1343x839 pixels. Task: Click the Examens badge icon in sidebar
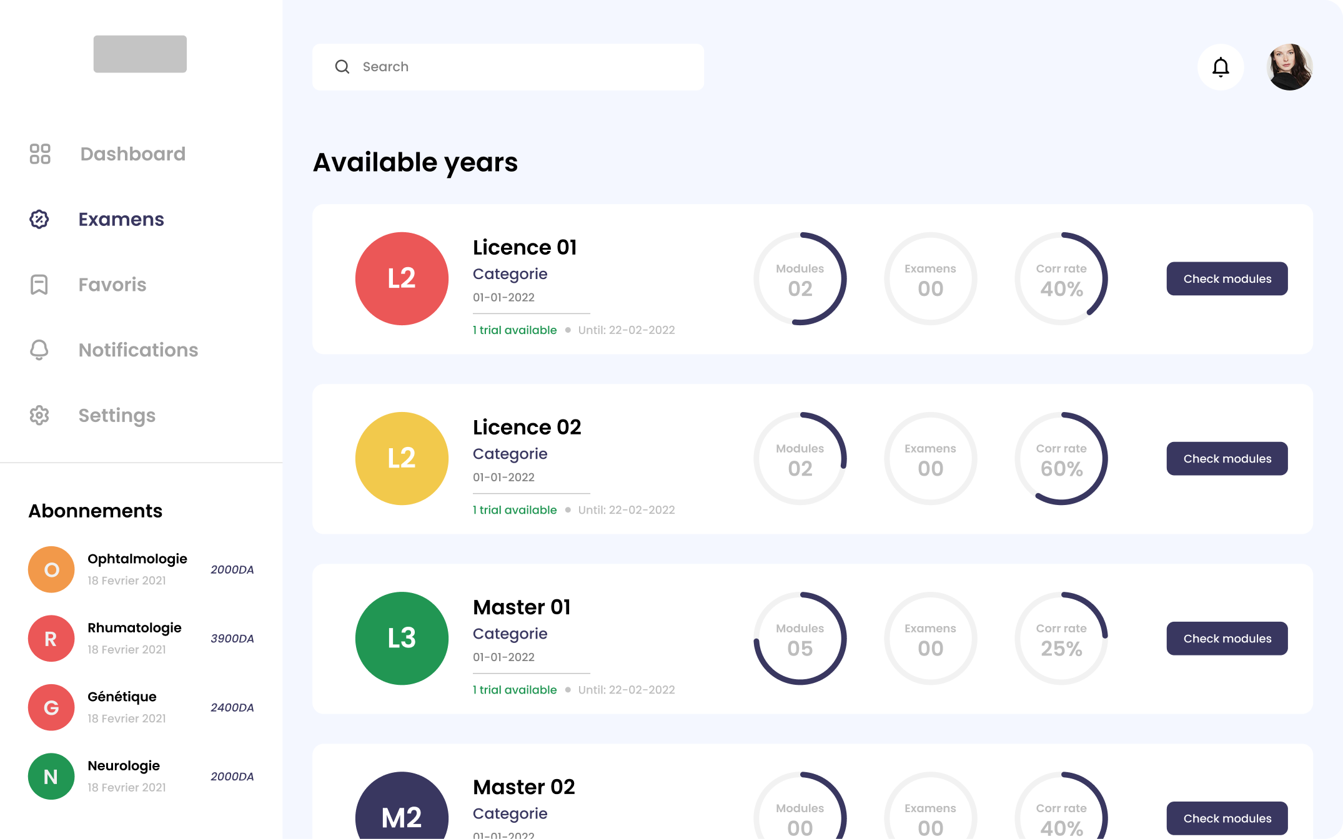[39, 219]
